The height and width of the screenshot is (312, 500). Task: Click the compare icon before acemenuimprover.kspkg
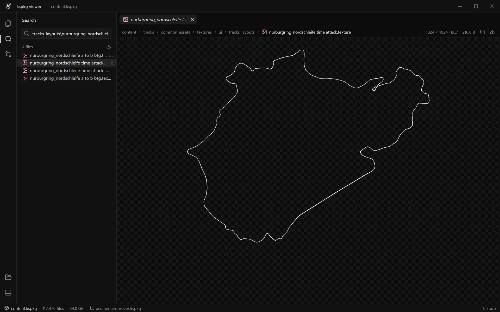click(91, 308)
